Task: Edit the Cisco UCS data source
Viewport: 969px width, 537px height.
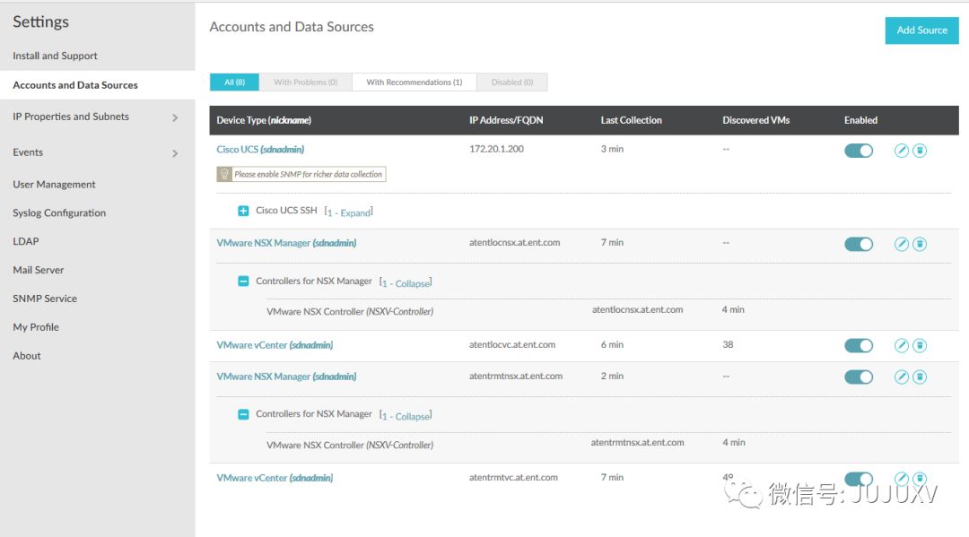Action: [x=901, y=151]
